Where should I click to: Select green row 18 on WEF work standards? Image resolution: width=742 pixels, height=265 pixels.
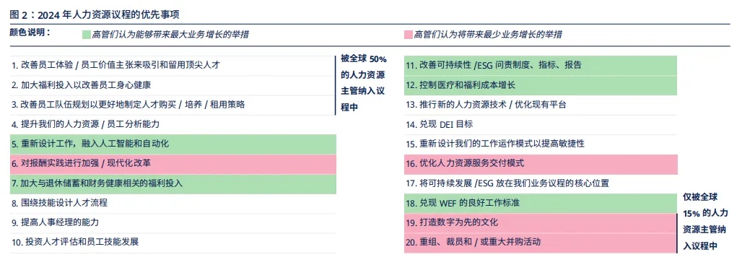tap(541, 203)
